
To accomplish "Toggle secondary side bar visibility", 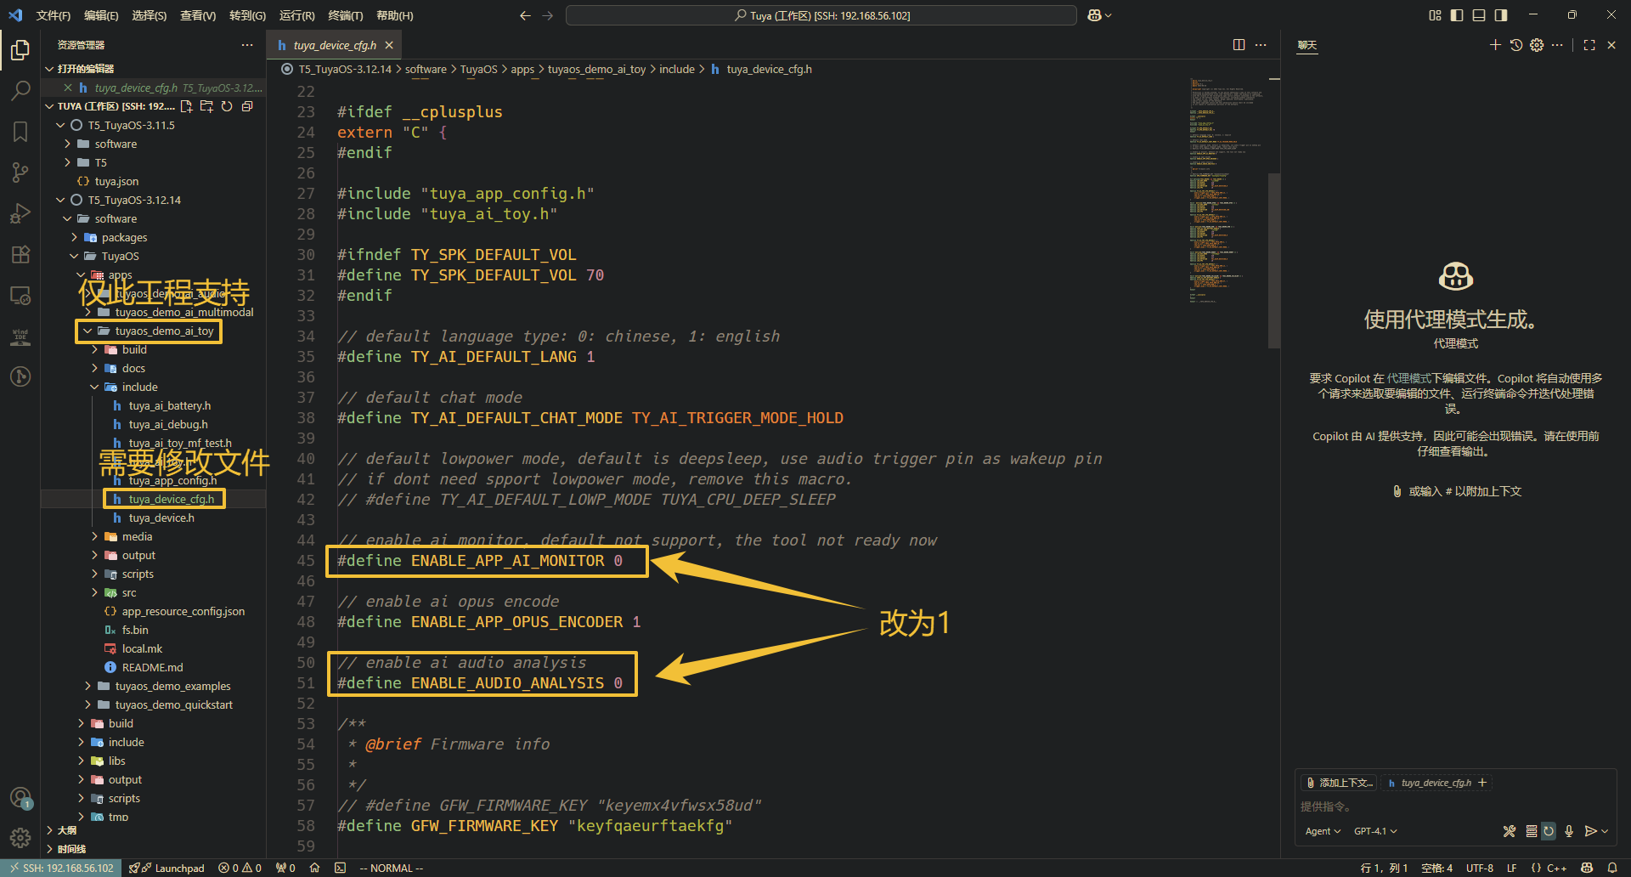I will pyautogui.click(x=1501, y=15).
